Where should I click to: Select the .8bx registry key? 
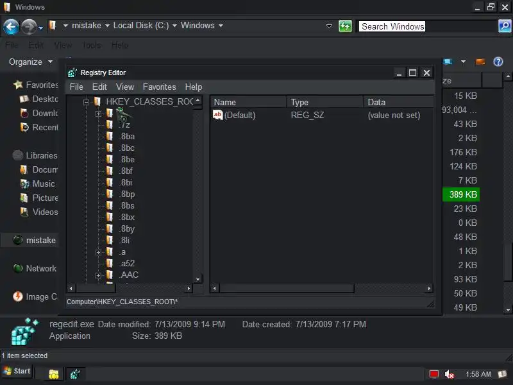tap(127, 217)
